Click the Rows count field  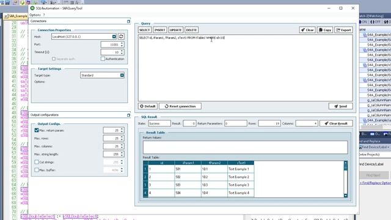tap(269, 123)
